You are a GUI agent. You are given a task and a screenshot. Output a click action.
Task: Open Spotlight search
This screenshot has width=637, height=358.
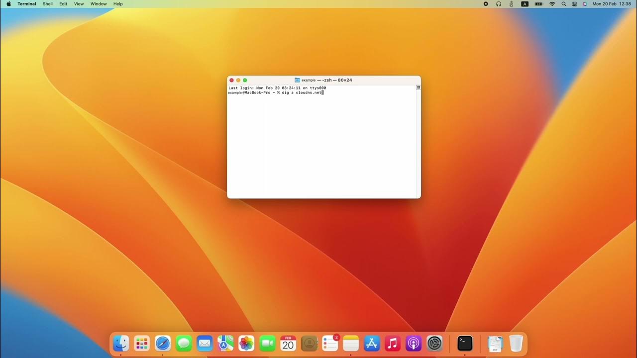tap(564, 3)
